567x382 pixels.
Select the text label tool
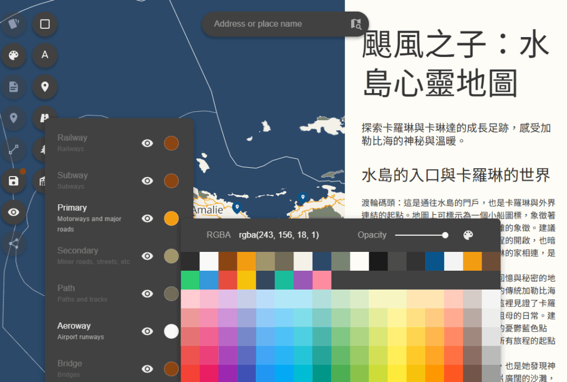pos(45,55)
